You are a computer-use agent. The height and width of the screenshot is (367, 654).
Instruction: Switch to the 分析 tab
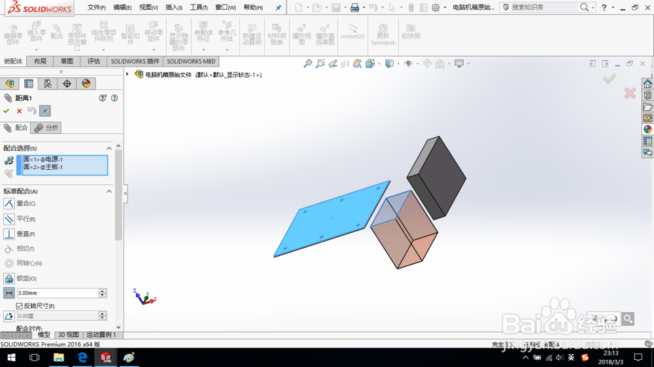click(46, 128)
